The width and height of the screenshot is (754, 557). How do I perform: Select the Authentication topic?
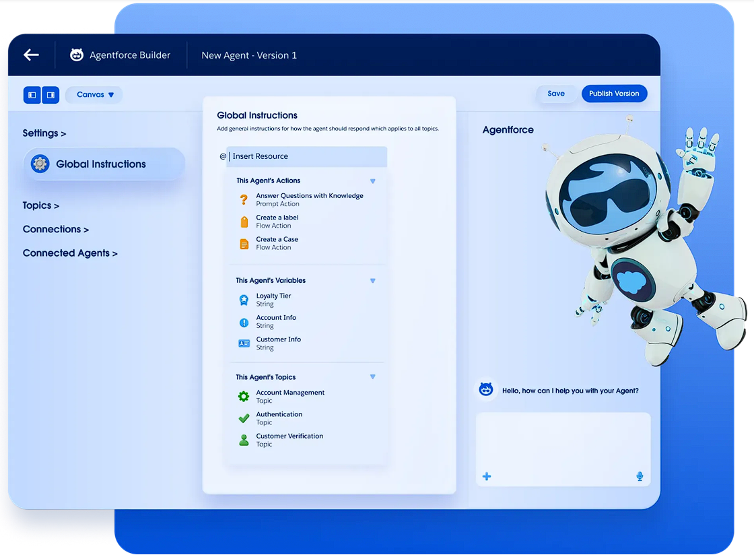(x=279, y=418)
